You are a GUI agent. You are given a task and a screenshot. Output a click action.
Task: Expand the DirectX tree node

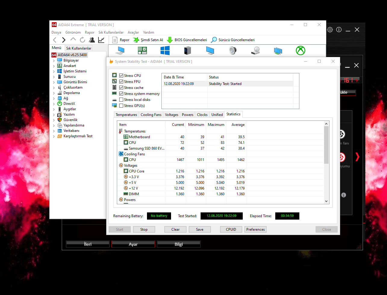click(54, 104)
